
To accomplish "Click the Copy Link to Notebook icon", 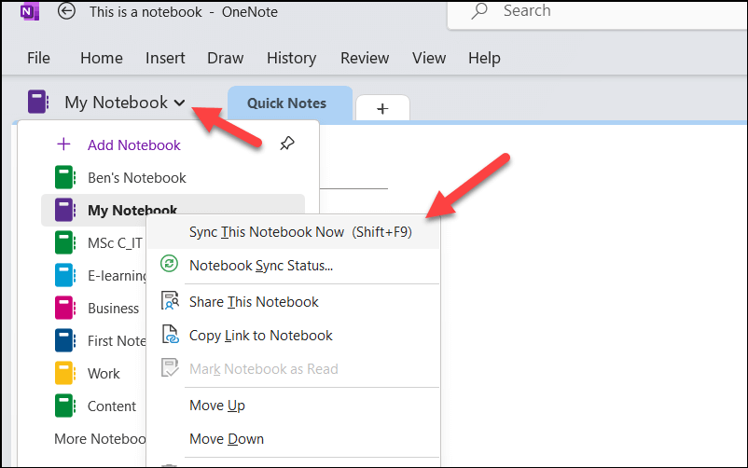I will (170, 335).
